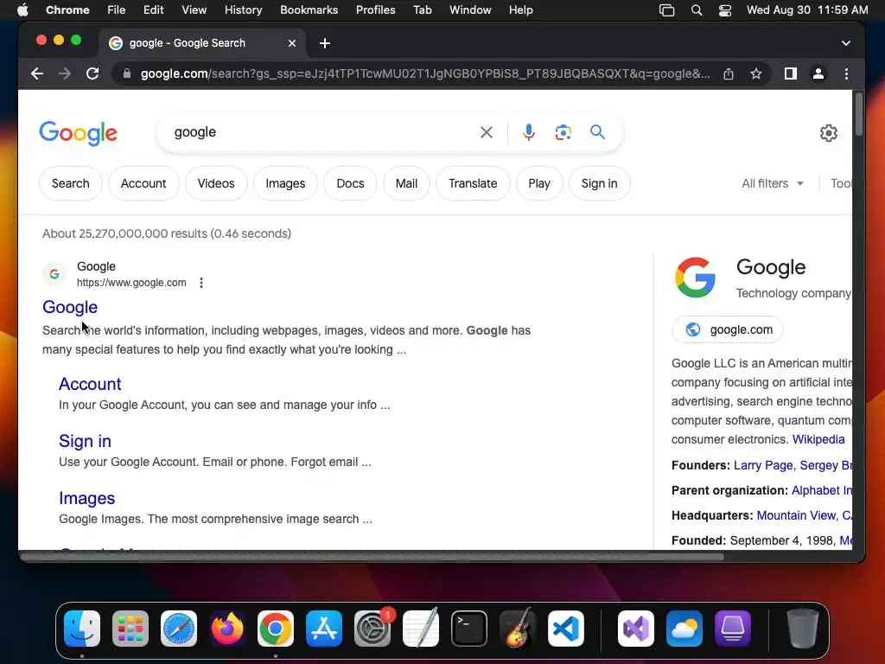Click the Mountain View headquarters link
This screenshot has width=885, height=664.
click(804, 515)
